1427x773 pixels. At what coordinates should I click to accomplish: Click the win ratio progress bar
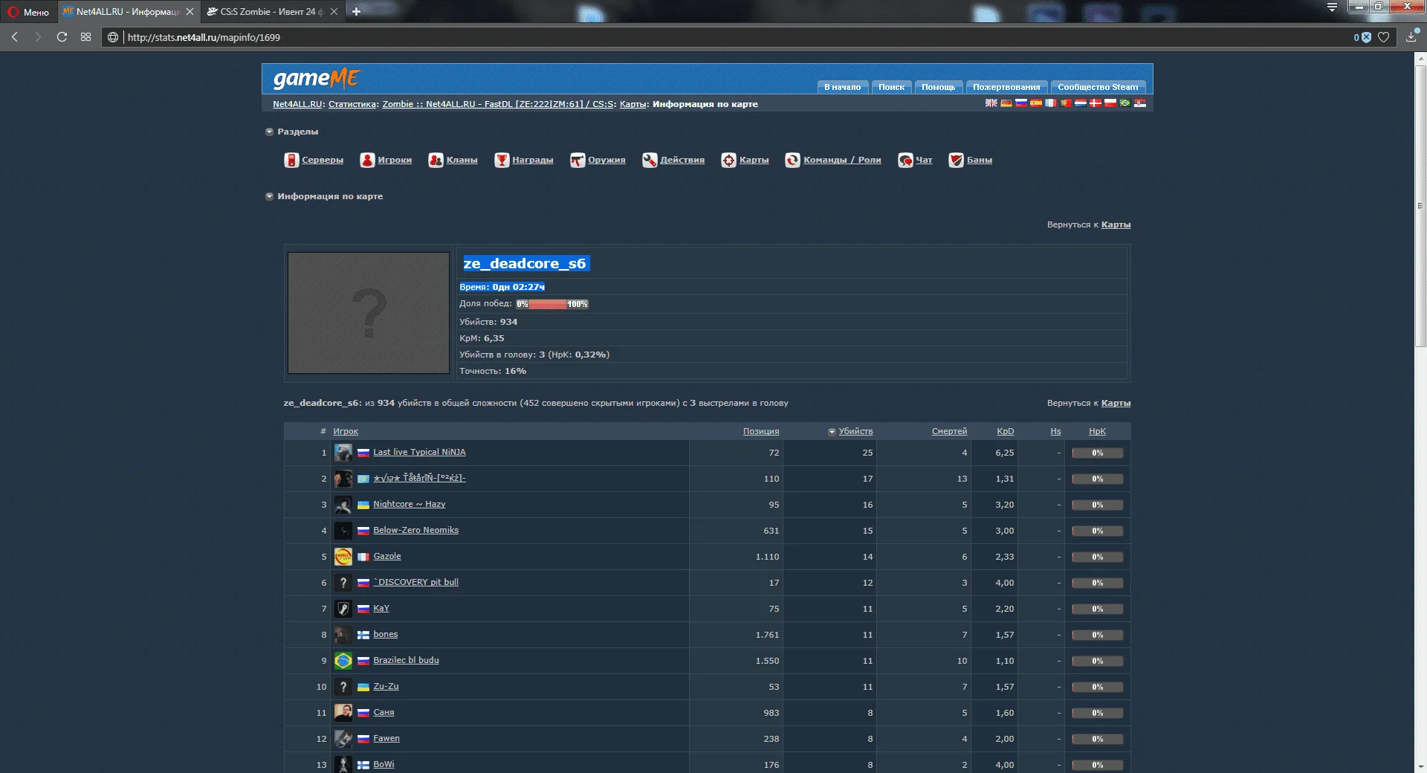tap(551, 304)
